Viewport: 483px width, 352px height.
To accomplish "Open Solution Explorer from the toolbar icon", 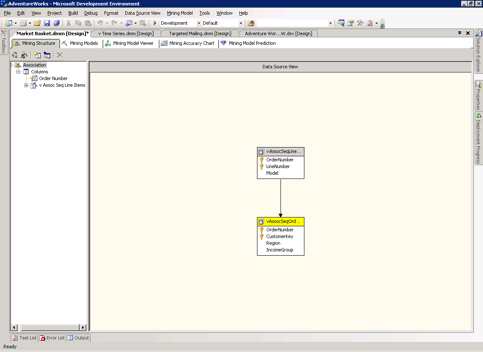I will (341, 23).
